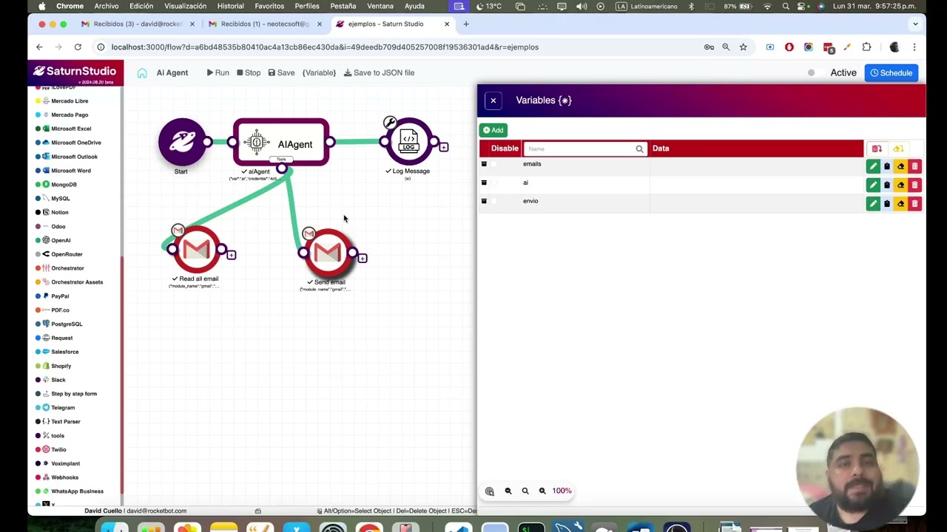Run the flow
The image size is (947, 532).
tap(218, 72)
